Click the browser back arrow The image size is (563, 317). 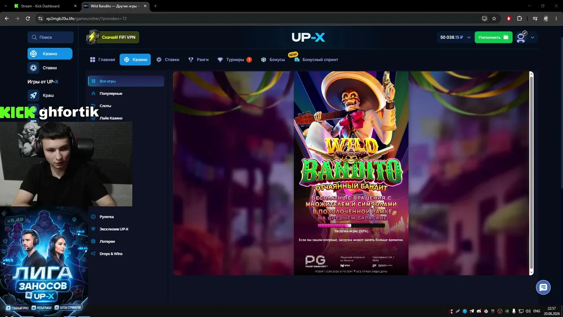point(7,18)
